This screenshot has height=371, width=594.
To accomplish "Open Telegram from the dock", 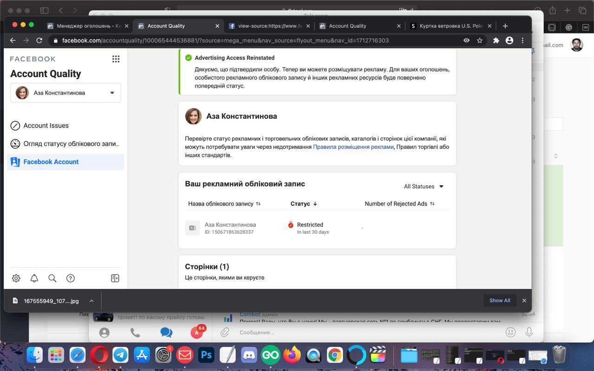I will click(x=121, y=356).
